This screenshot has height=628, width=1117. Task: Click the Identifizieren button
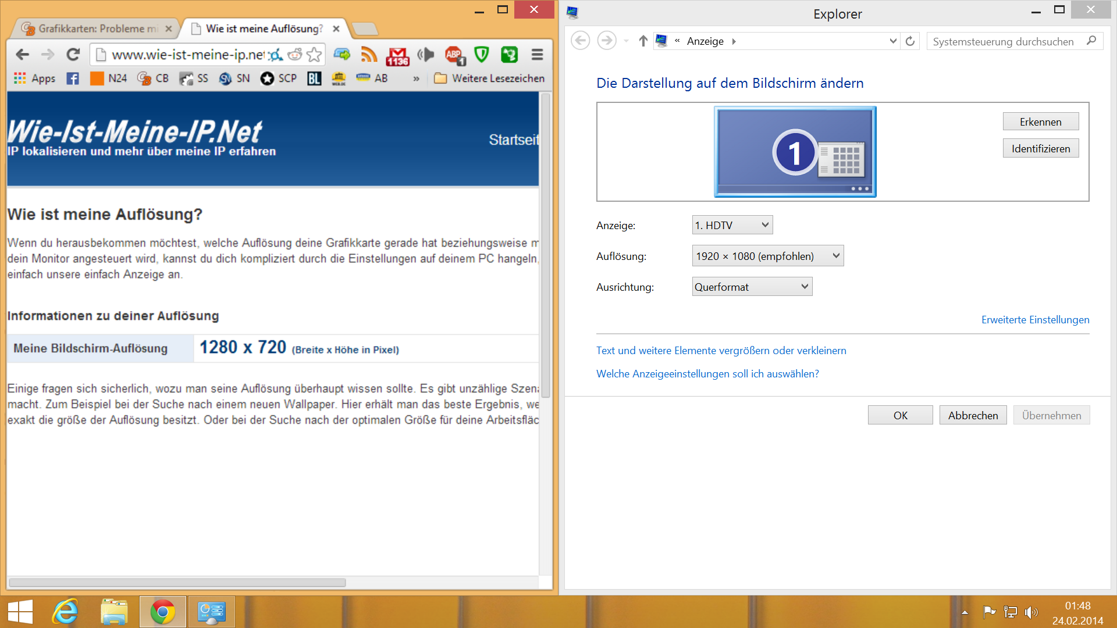pos(1040,148)
